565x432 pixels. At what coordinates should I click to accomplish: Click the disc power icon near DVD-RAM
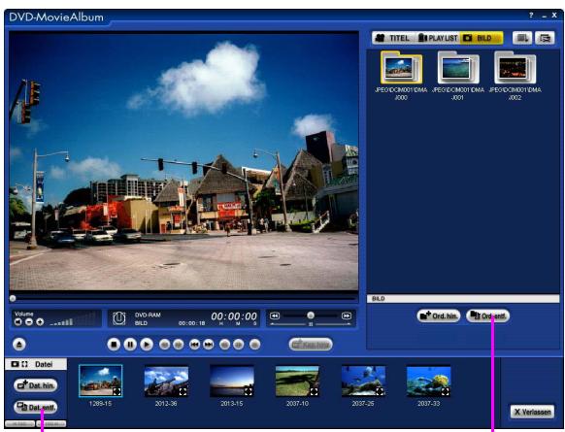tap(119, 318)
